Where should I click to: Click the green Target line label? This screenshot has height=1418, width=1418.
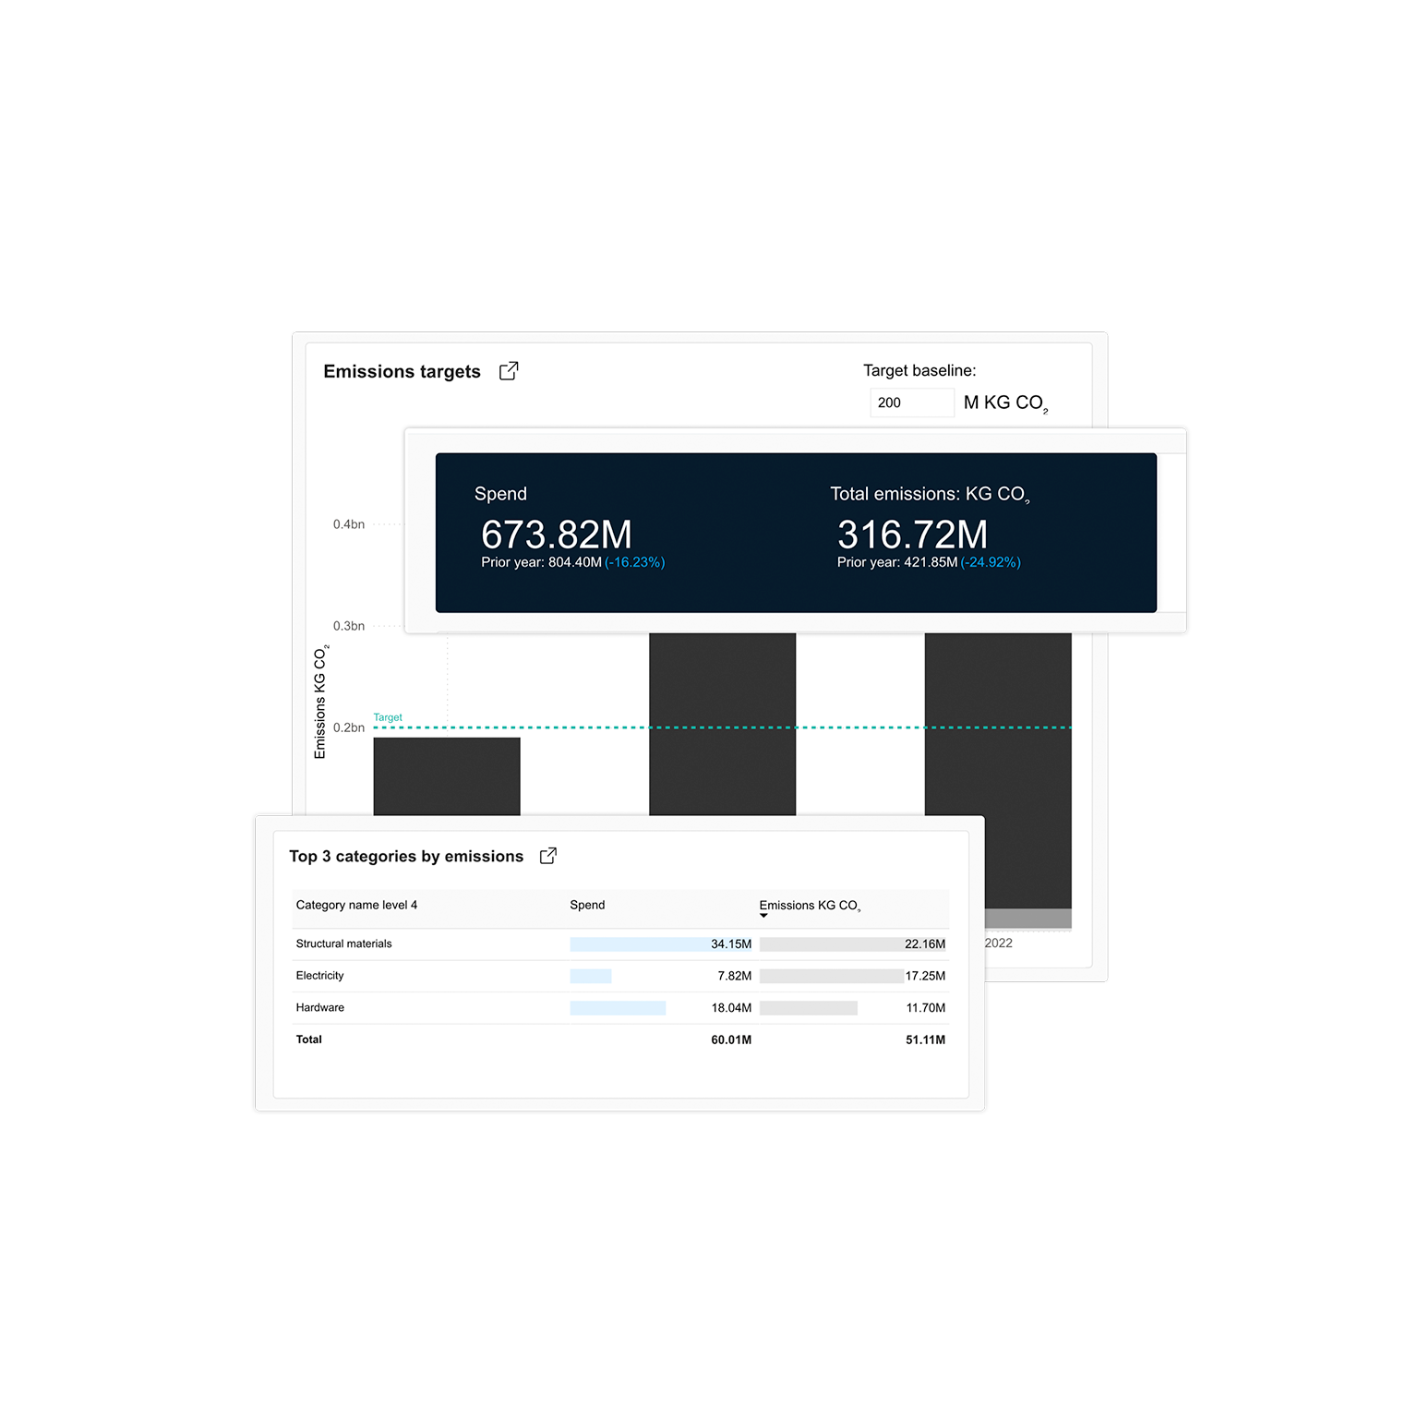[388, 717]
